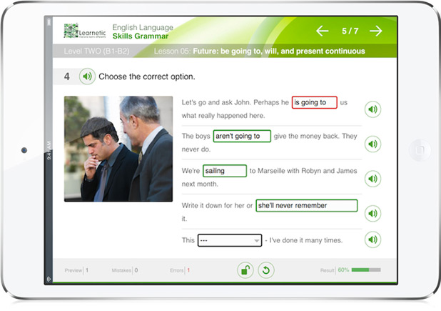The height and width of the screenshot is (311, 441).
Task: Click the 60% result progress bar
Action: pos(366,270)
